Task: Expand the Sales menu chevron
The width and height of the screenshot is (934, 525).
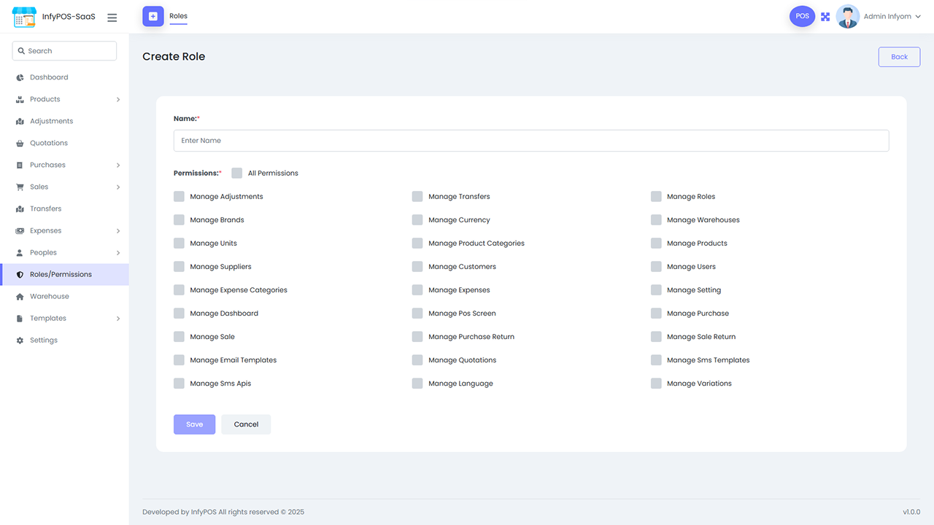Action: tap(117, 187)
